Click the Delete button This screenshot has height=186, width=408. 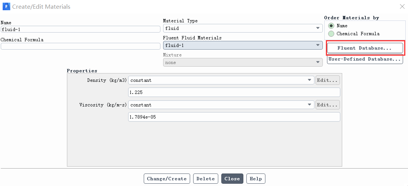point(206,179)
